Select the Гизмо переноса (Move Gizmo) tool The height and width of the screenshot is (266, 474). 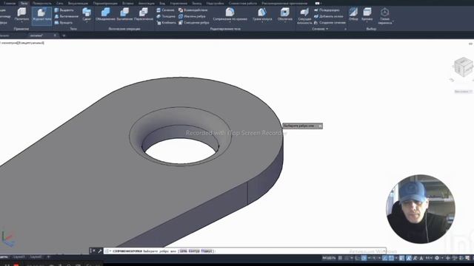[x=384, y=16]
